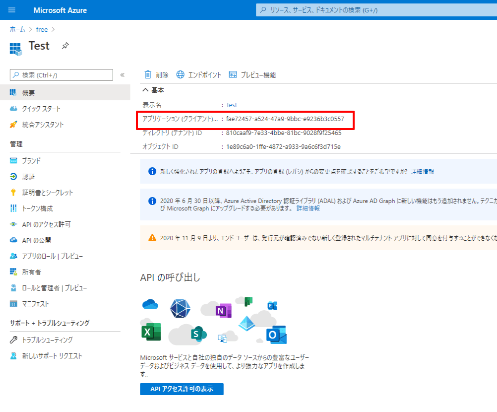The width and height of the screenshot is (497, 412).
Task: Click the エンドポイント globe icon
Action: pyautogui.click(x=181, y=74)
